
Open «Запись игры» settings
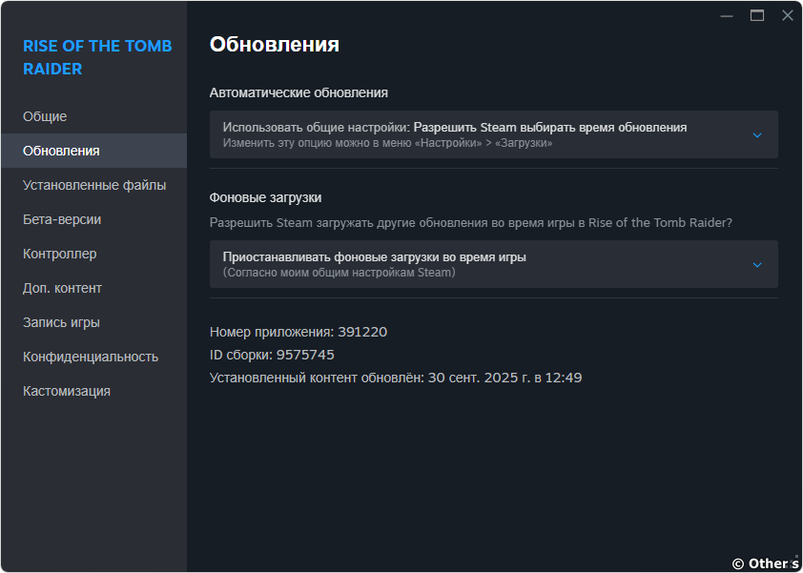coord(61,322)
